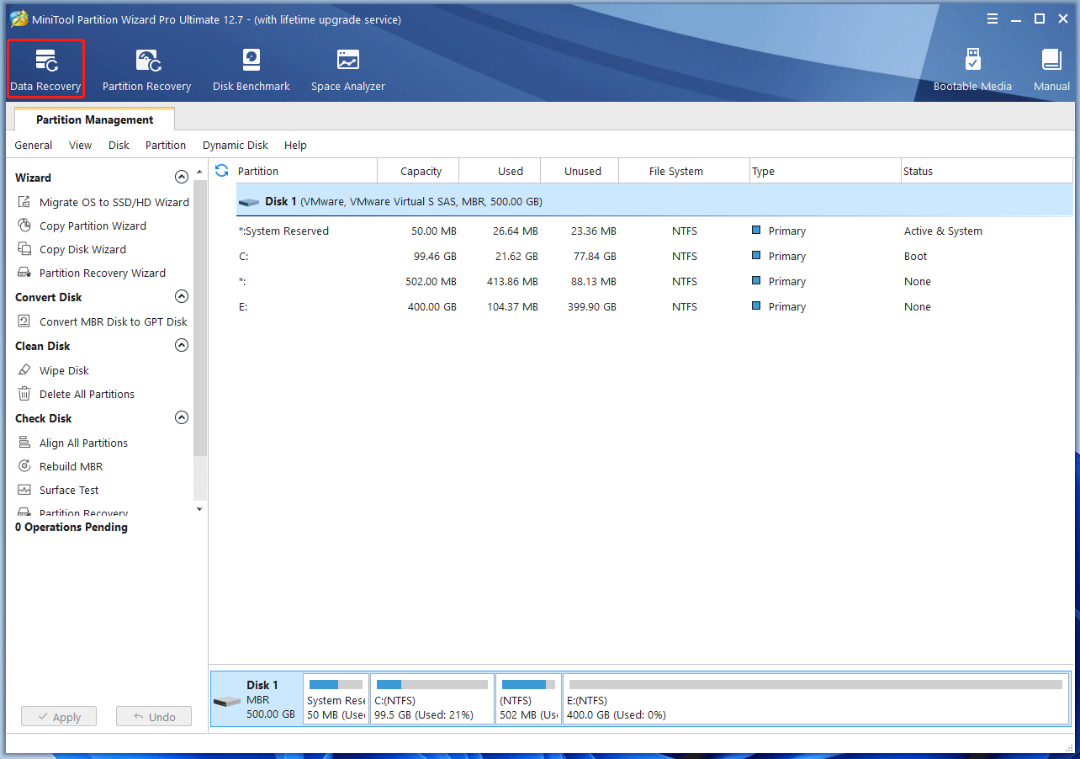This screenshot has height=759, width=1080.
Task: Click the 502 MB (NTFS) block in disk map
Action: pyautogui.click(x=528, y=698)
